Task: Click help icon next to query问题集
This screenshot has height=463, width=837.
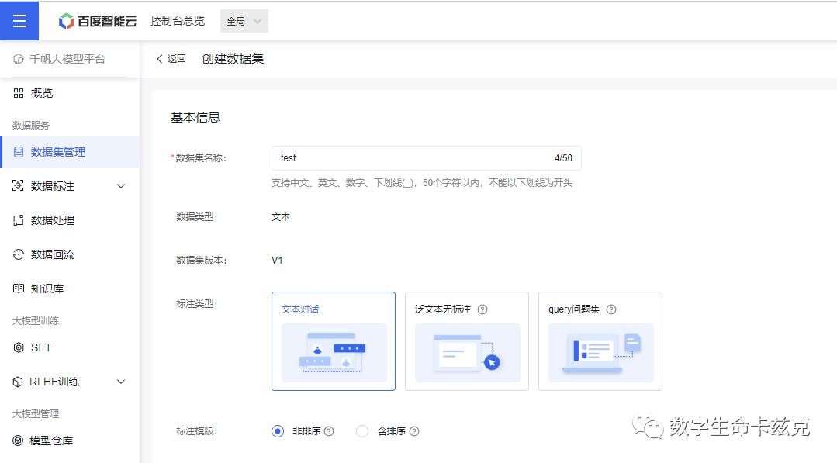Action: click(612, 309)
